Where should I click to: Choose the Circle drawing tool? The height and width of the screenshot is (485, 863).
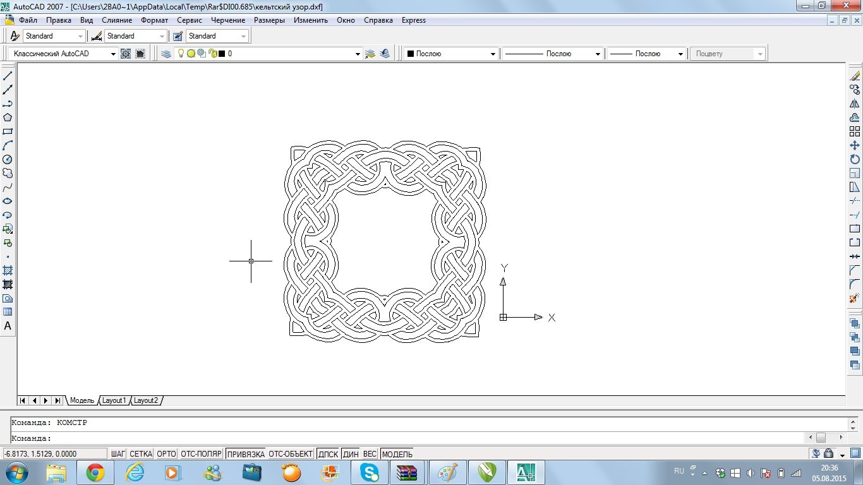click(x=8, y=159)
